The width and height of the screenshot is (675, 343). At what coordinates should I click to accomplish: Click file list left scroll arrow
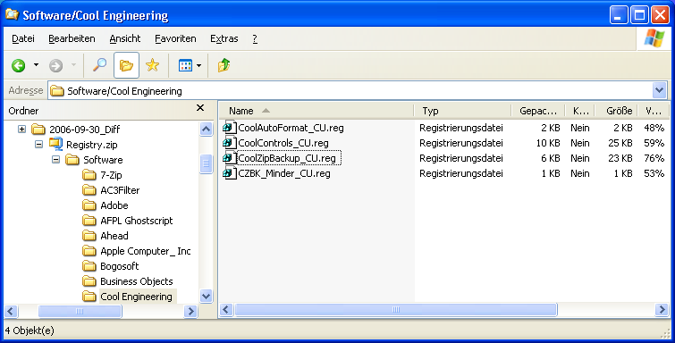pos(227,309)
